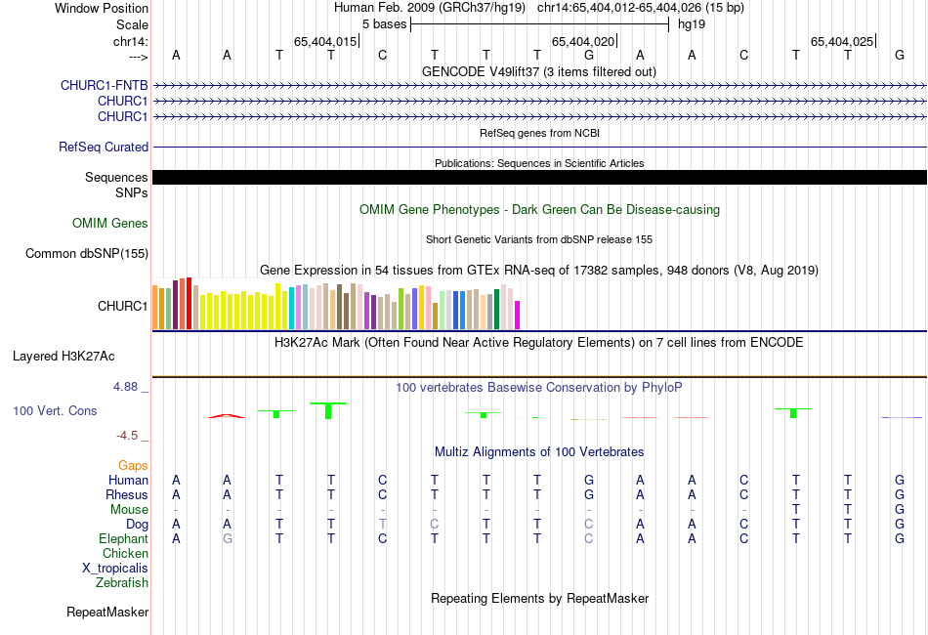Click the ---> strand direction arrow
Screen dimensions: 928x635
(x=138, y=57)
